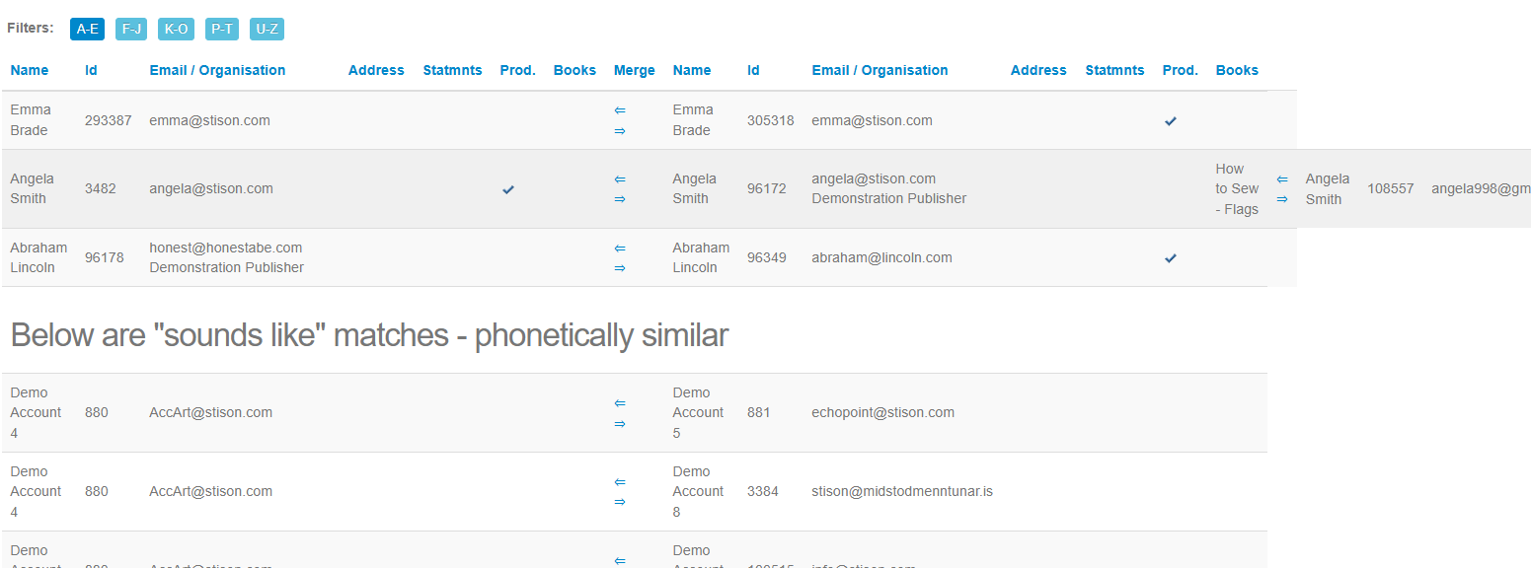The height and width of the screenshot is (568, 1531).
Task: Merge left on the Abraham Lincoln row
Action: click(619, 248)
